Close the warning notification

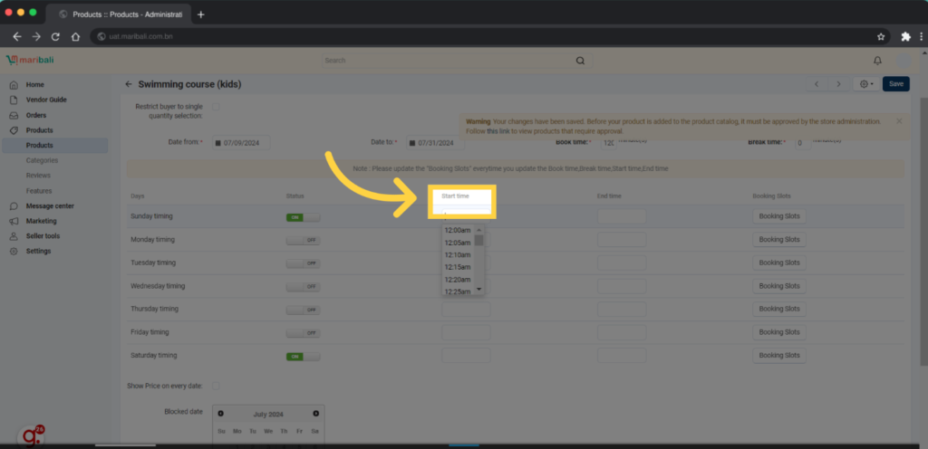click(899, 120)
